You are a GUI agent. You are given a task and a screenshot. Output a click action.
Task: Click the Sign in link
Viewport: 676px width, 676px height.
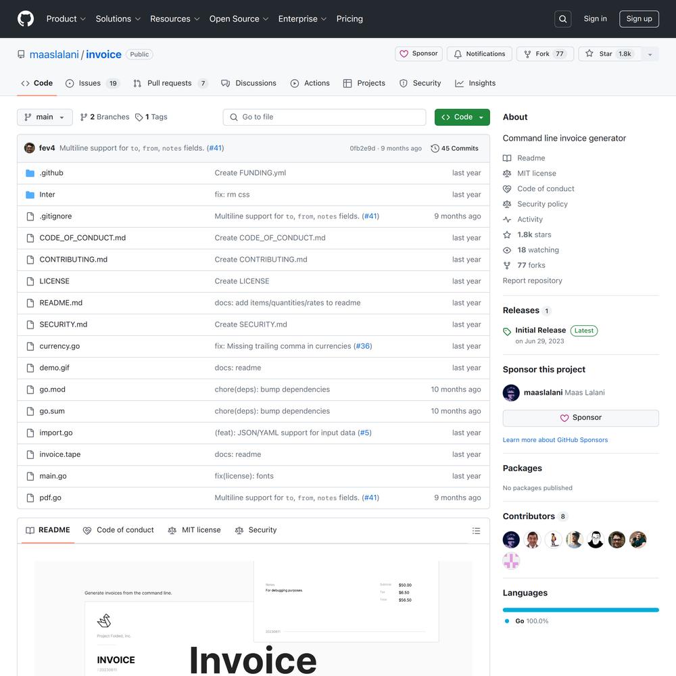coord(595,19)
